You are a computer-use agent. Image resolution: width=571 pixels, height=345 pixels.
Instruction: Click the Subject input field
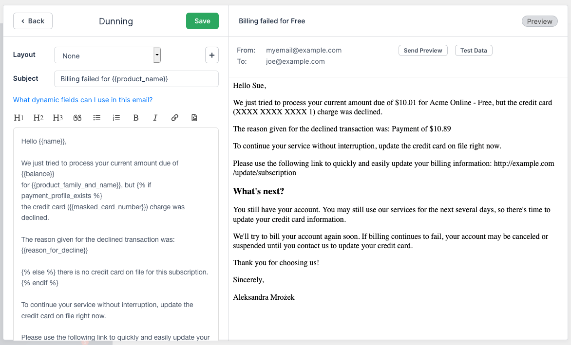[x=136, y=79]
